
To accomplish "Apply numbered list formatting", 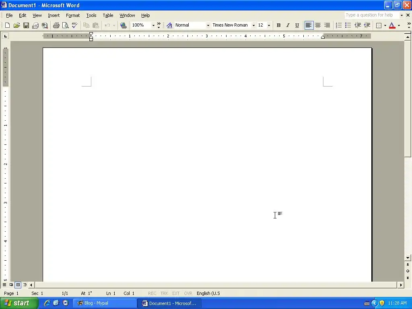I will (339, 25).
